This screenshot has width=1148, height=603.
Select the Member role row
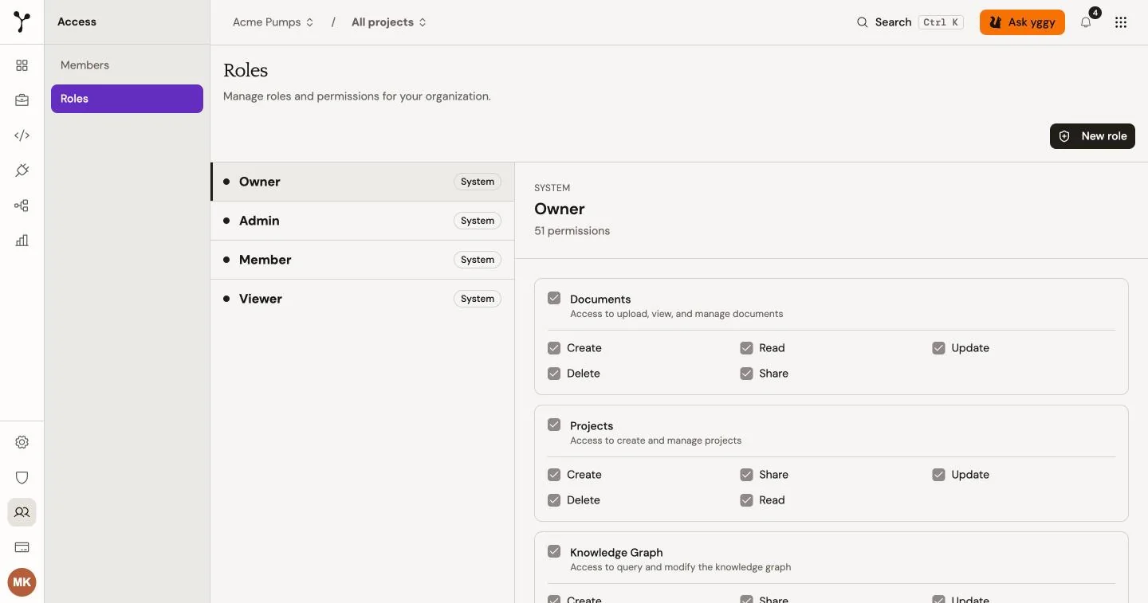(x=363, y=260)
